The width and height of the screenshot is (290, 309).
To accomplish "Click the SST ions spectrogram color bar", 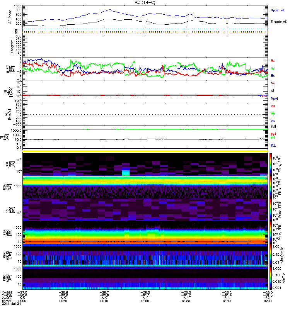I will (x=271, y=165).
